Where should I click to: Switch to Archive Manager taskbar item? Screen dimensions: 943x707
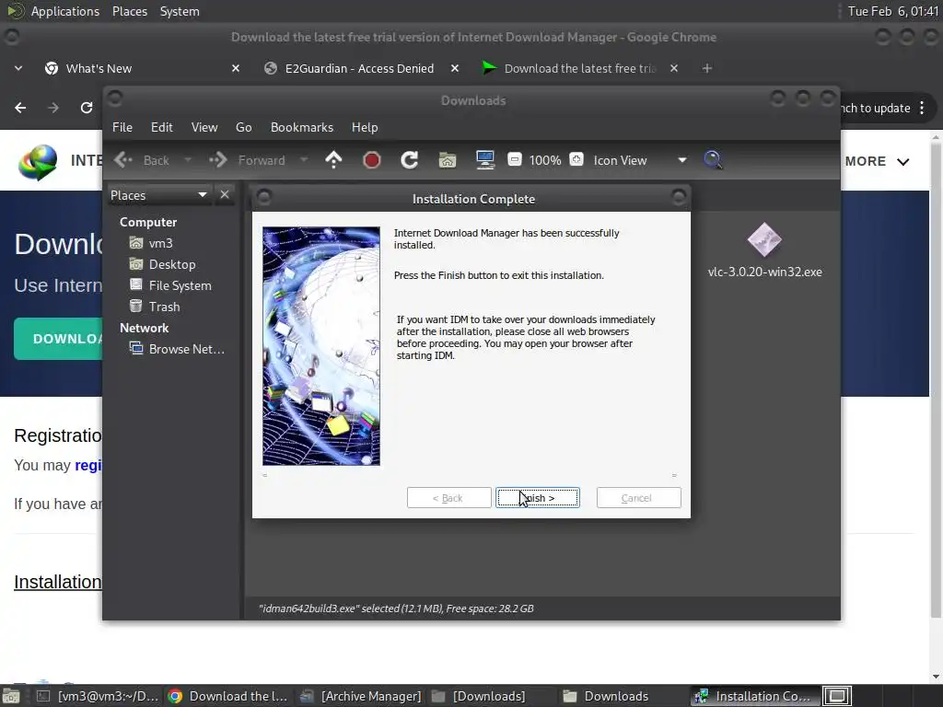pyautogui.click(x=361, y=696)
